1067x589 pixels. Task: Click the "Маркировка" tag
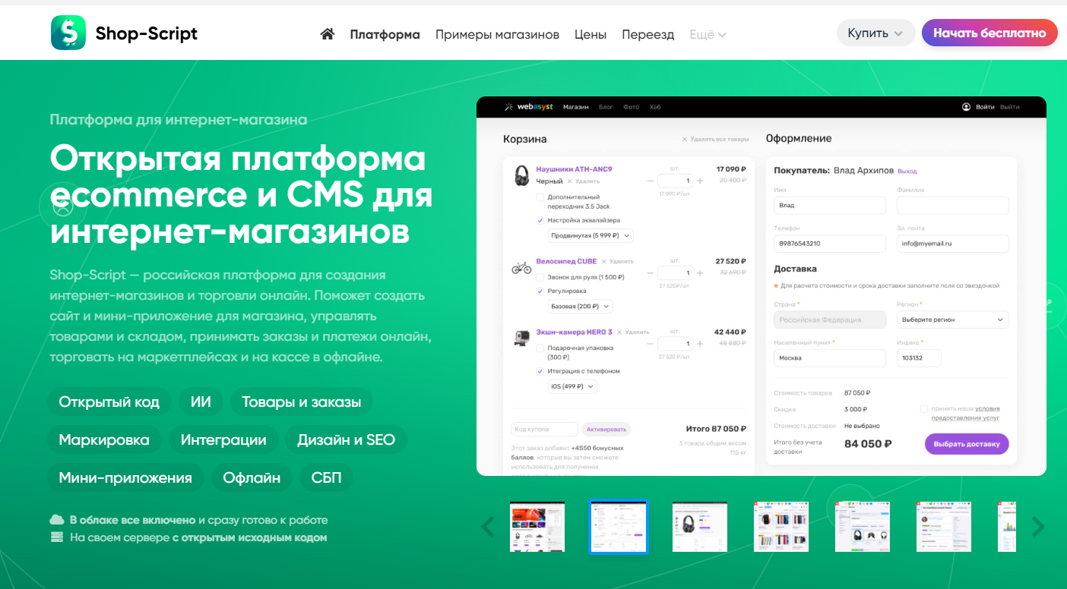click(104, 440)
